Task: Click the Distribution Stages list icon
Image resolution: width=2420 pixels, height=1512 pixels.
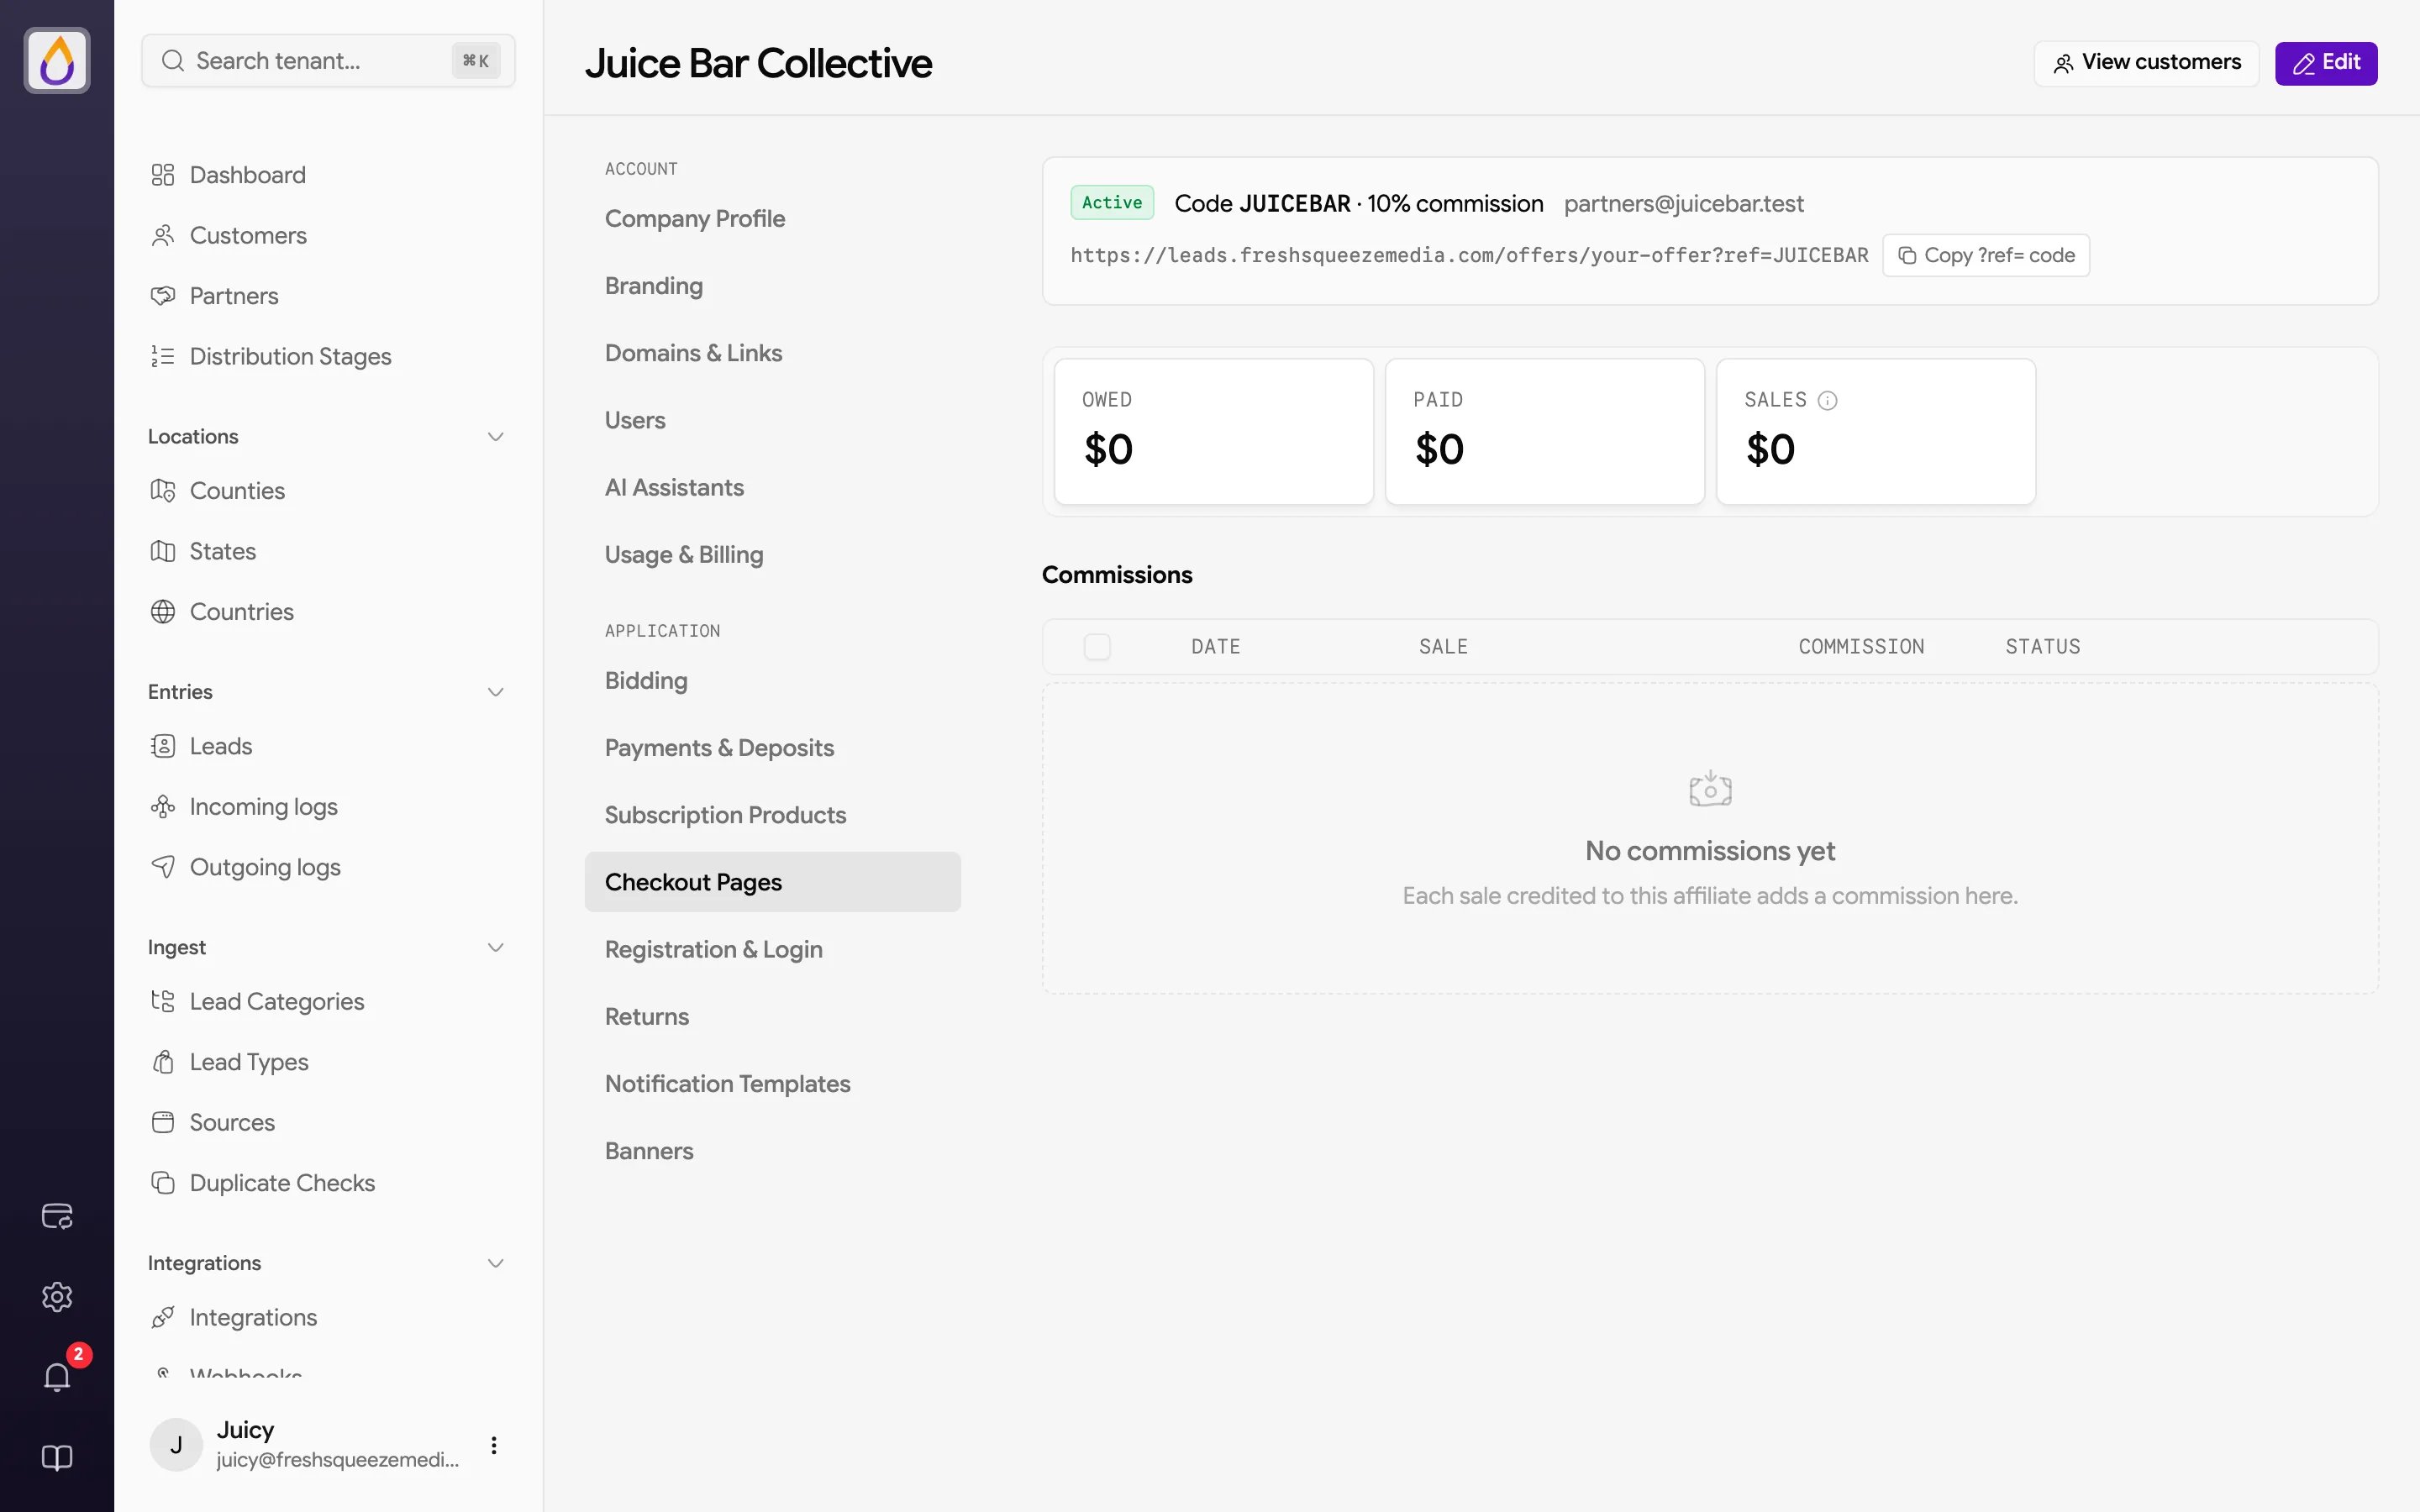Action: coord(163,356)
